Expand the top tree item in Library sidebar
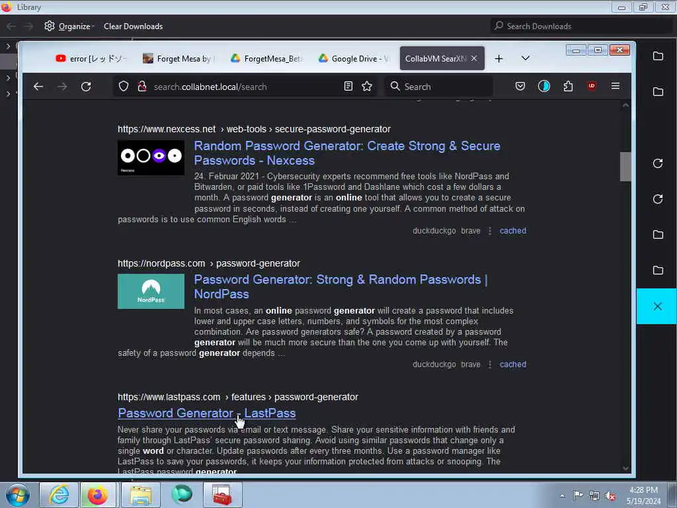The height and width of the screenshot is (508, 677). pos(8,46)
